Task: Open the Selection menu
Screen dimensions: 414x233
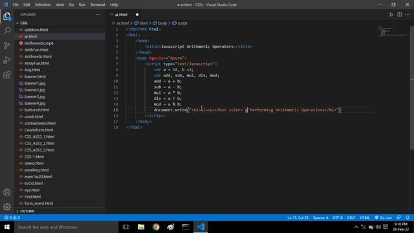Action: (43, 5)
